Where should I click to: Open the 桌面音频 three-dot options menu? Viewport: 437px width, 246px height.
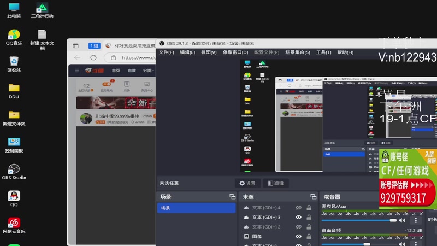[x=416, y=244]
